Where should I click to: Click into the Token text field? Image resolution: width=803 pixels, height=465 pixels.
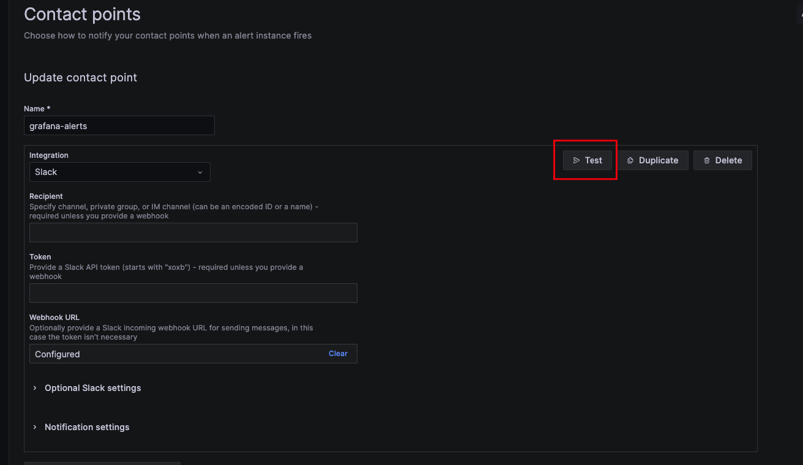click(x=193, y=293)
